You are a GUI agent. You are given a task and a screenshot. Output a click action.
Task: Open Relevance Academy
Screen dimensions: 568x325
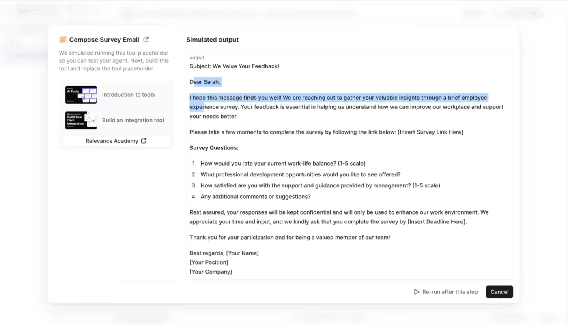pyautogui.click(x=112, y=141)
